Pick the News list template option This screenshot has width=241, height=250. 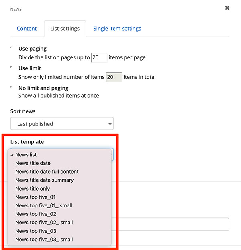click(x=59, y=155)
